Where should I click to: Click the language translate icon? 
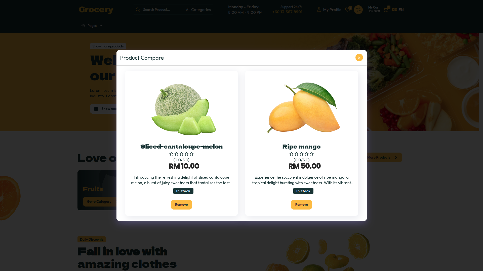(x=394, y=10)
